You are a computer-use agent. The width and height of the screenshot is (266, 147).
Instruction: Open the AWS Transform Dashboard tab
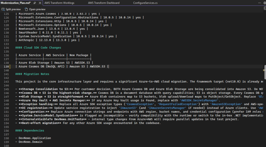point(104,3)
